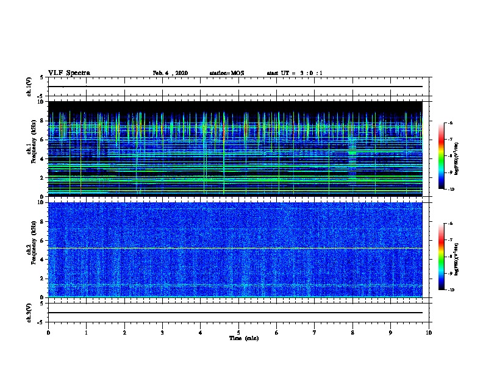This screenshot has width=483, height=373.
Task: Click the time axis tick label "4"
Action: [201, 333]
